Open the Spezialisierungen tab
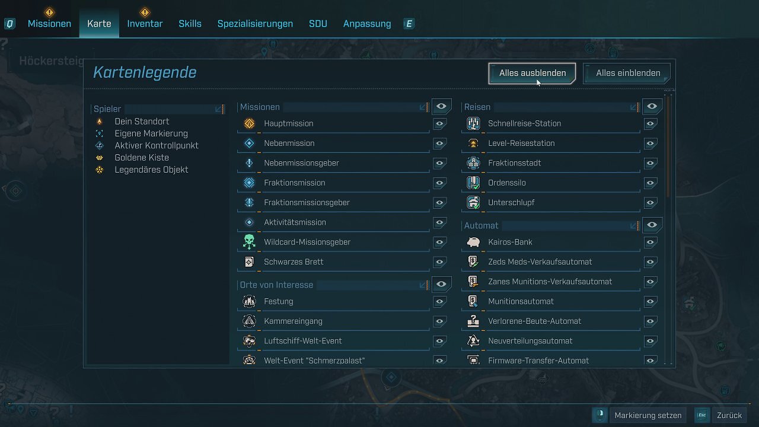 [x=255, y=24]
